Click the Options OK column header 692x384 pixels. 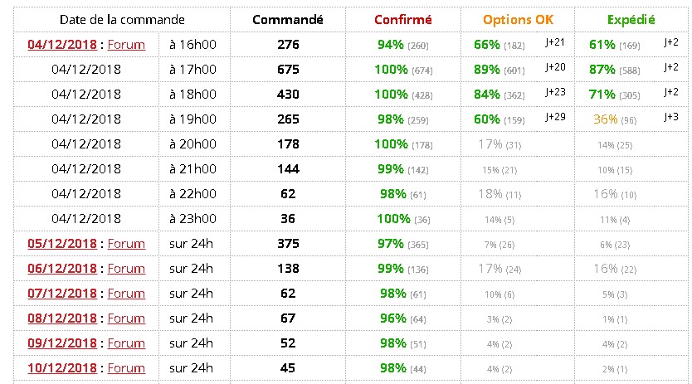coord(518,19)
